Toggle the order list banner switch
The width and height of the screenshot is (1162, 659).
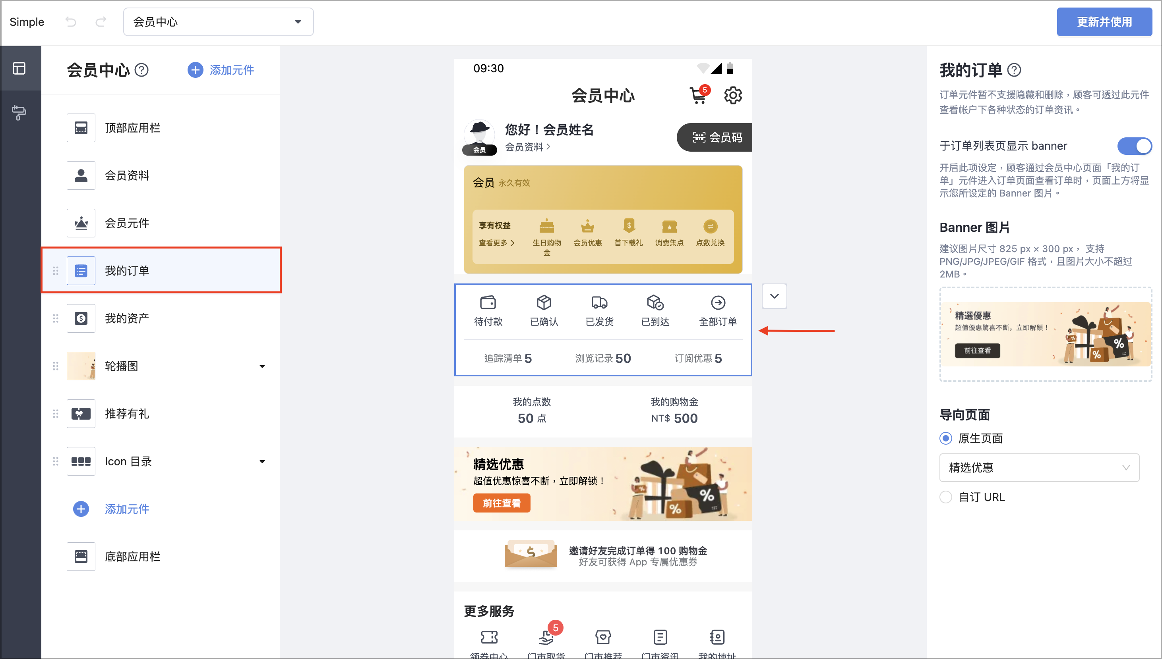pos(1134,146)
